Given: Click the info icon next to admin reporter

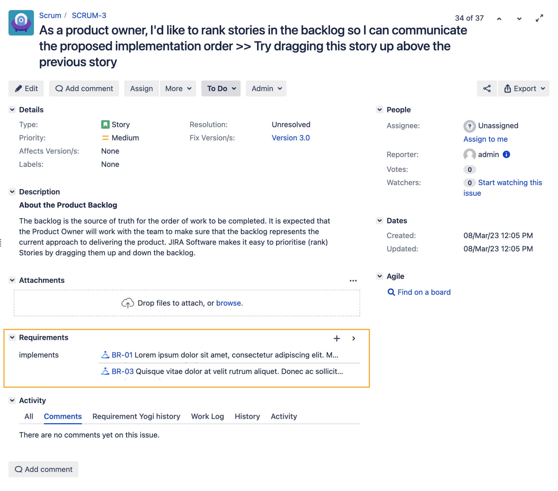Looking at the screenshot, I should [507, 154].
